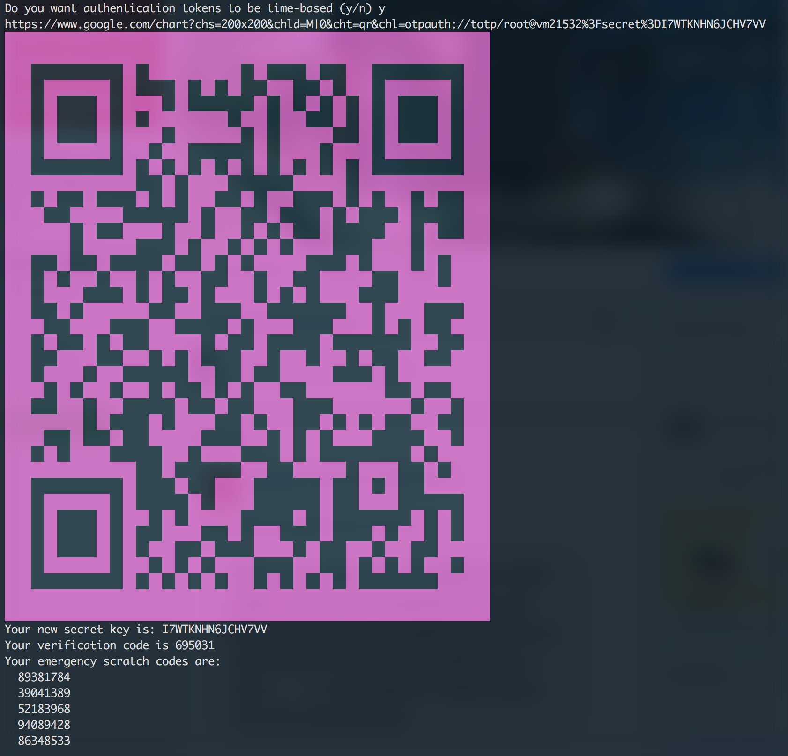
Task: Click the center of the QR code
Action: coord(247,326)
